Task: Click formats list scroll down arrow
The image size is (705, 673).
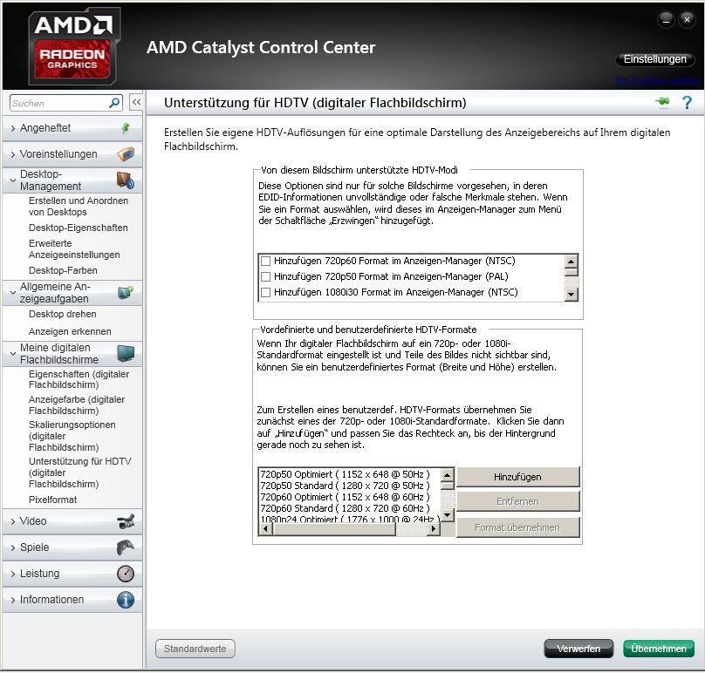Action: 447,515
